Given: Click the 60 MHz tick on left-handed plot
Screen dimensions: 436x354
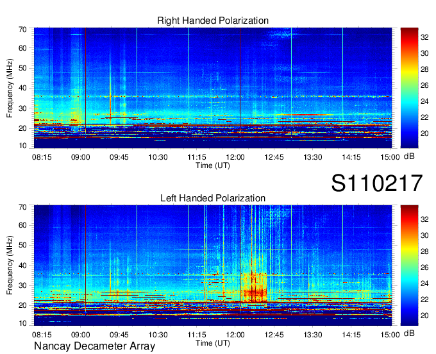Looking at the screenshot, I should click(22, 225).
